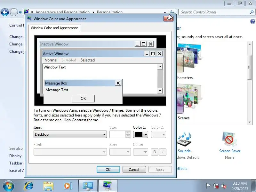Click Action Center flag tray icon
Image resolution: width=256 pixels, height=192 pixels.
click(208, 186)
